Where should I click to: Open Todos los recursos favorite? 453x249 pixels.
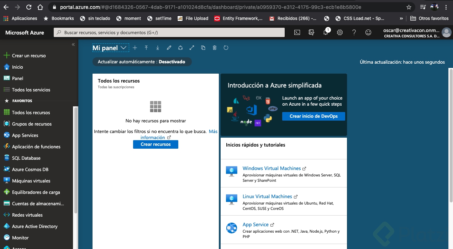coord(31,112)
